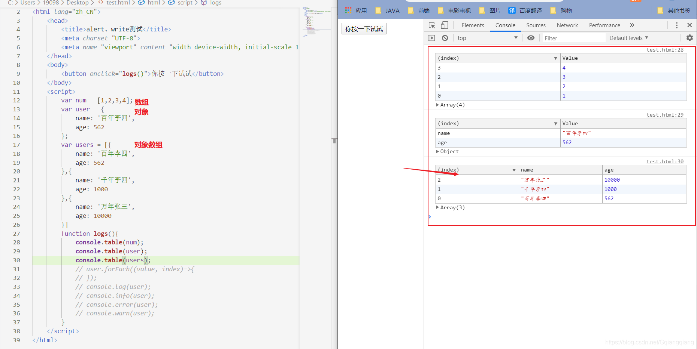Switch to the Sources tab

pos(536,25)
